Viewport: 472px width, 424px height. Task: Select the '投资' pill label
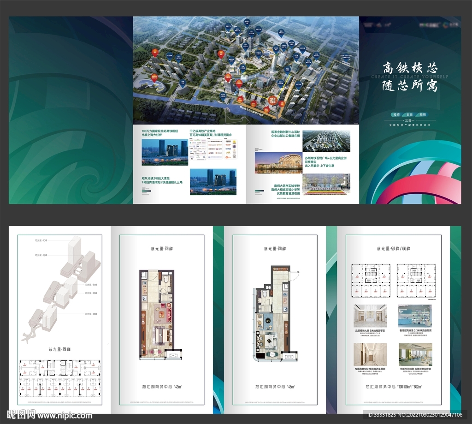397,114
